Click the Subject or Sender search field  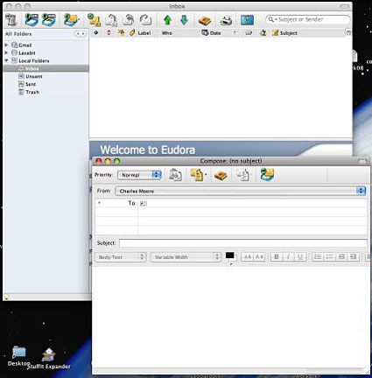click(308, 19)
